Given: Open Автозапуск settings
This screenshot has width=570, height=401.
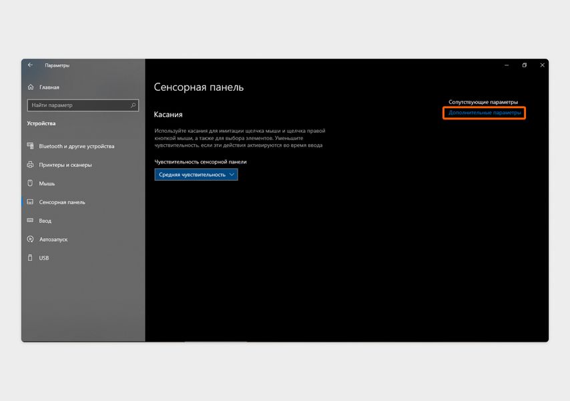Looking at the screenshot, I should (53, 240).
